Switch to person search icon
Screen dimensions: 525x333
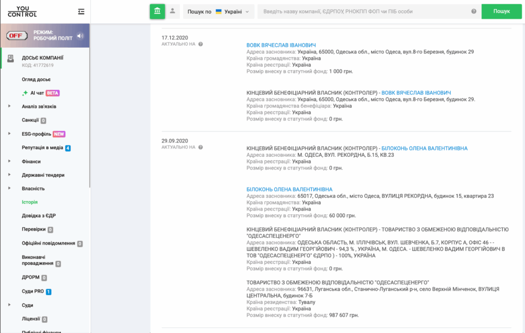pyautogui.click(x=173, y=11)
